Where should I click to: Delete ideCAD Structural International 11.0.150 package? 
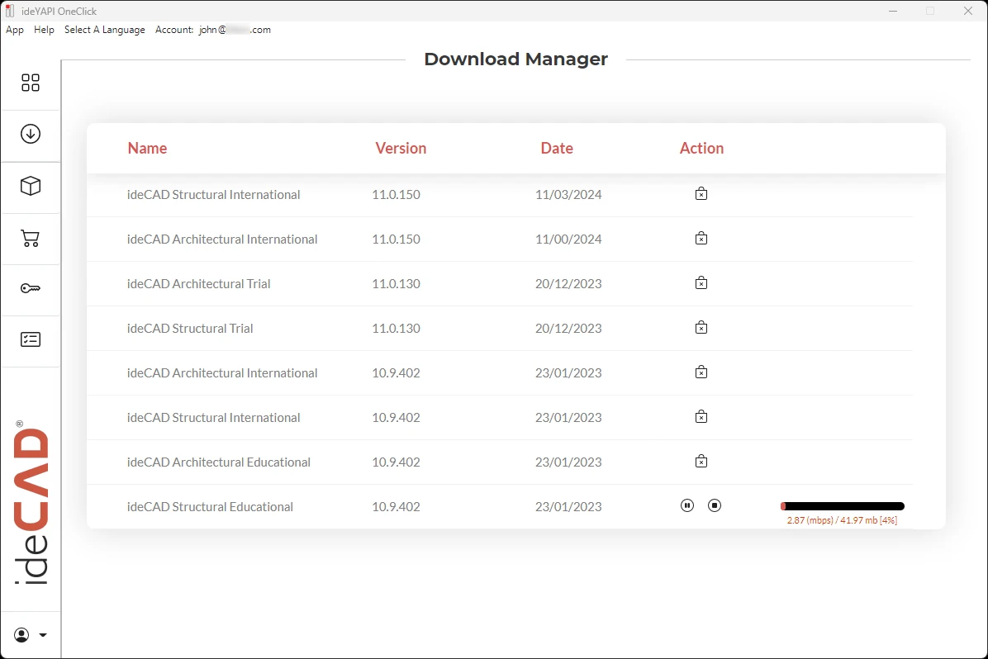tap(701, 194)
